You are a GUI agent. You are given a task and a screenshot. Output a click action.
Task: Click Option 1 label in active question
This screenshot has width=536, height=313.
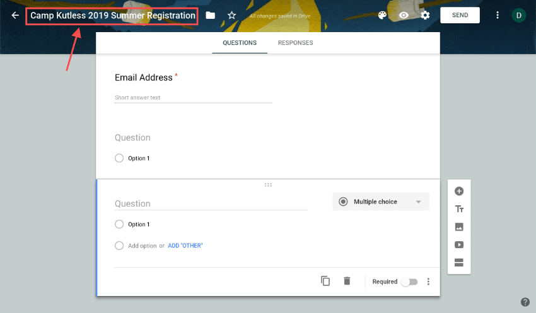(139, 224)
